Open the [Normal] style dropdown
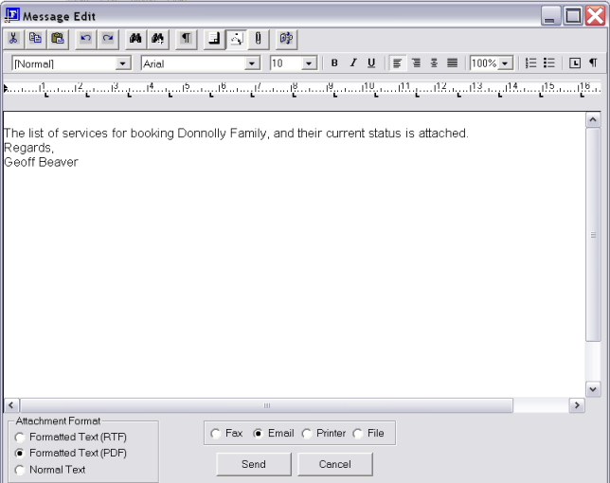The height and width of the screenshot is (483, 610). (123, 63)
